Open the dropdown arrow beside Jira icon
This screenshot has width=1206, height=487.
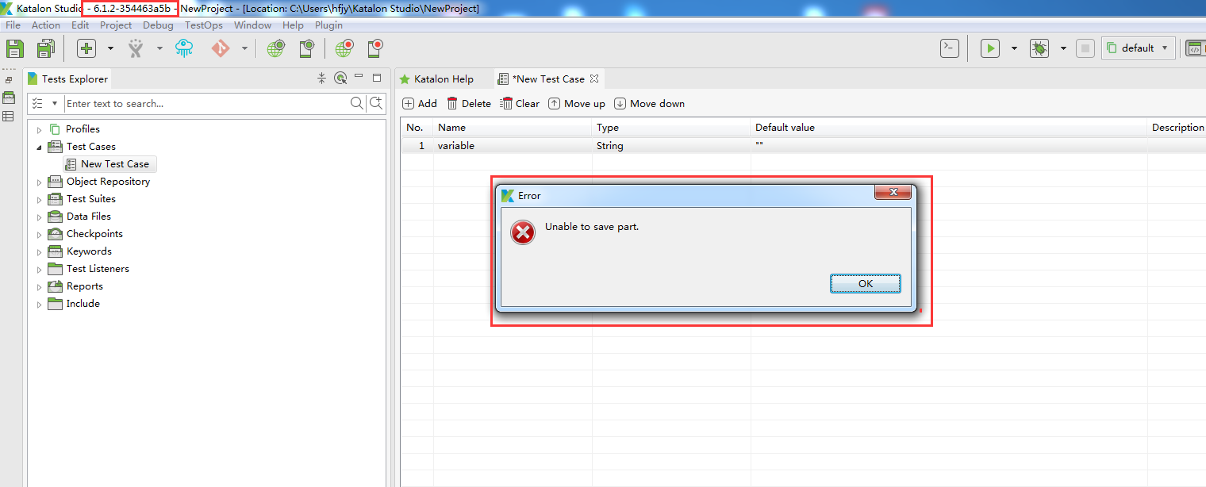[159, 48]
